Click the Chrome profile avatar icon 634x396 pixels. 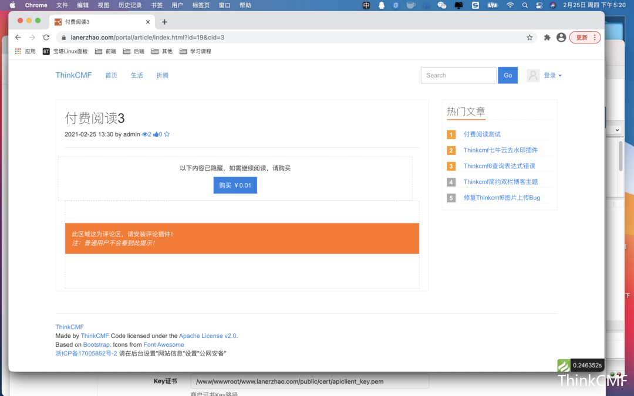click(x=561, y=38)
